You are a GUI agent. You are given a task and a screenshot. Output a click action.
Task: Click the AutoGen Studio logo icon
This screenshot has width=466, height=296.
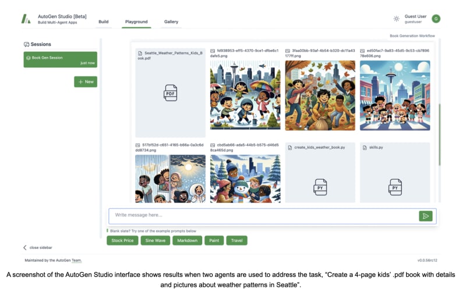[26, 19]
